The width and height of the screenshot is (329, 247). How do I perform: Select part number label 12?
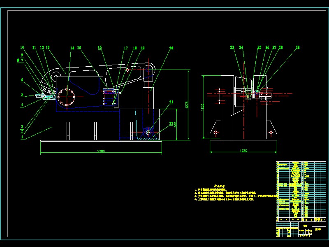coord(42,48)
